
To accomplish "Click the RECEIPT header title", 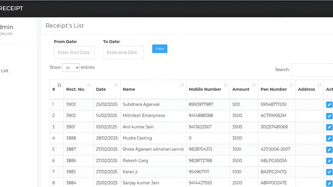I will pyautogui.click(x=11, y=8).
